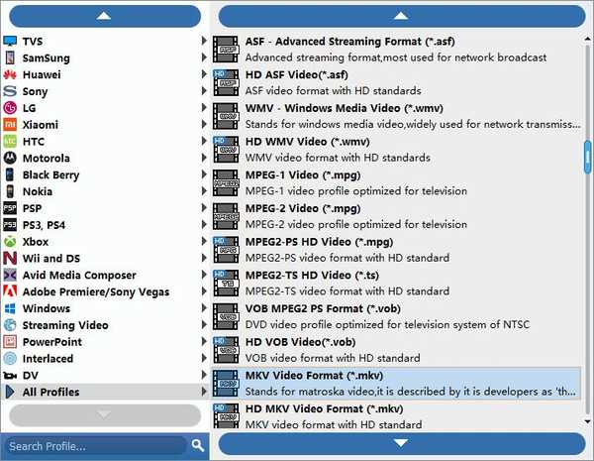Click the Wii and DS icon
The height and width of the screenshot is (461, 594).
click(x=10, y=258)
